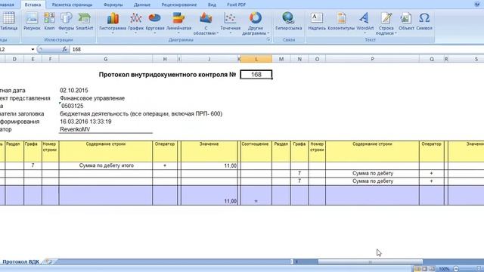Open Clip art (Клип) gallery
The width and height of the screenshot is (484, 272).
tap(49, 21)
